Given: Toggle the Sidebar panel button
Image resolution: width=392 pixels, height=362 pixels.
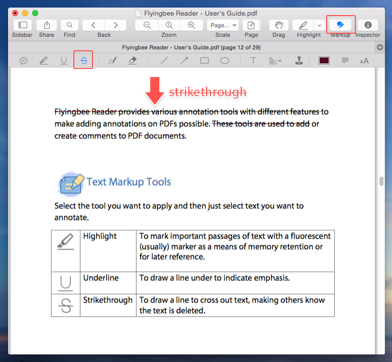Looking at the screenshot, I should click(23, 25).
